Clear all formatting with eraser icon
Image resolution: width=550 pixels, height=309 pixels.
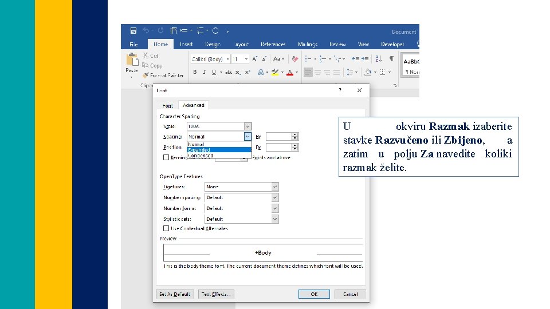(295, 59)
